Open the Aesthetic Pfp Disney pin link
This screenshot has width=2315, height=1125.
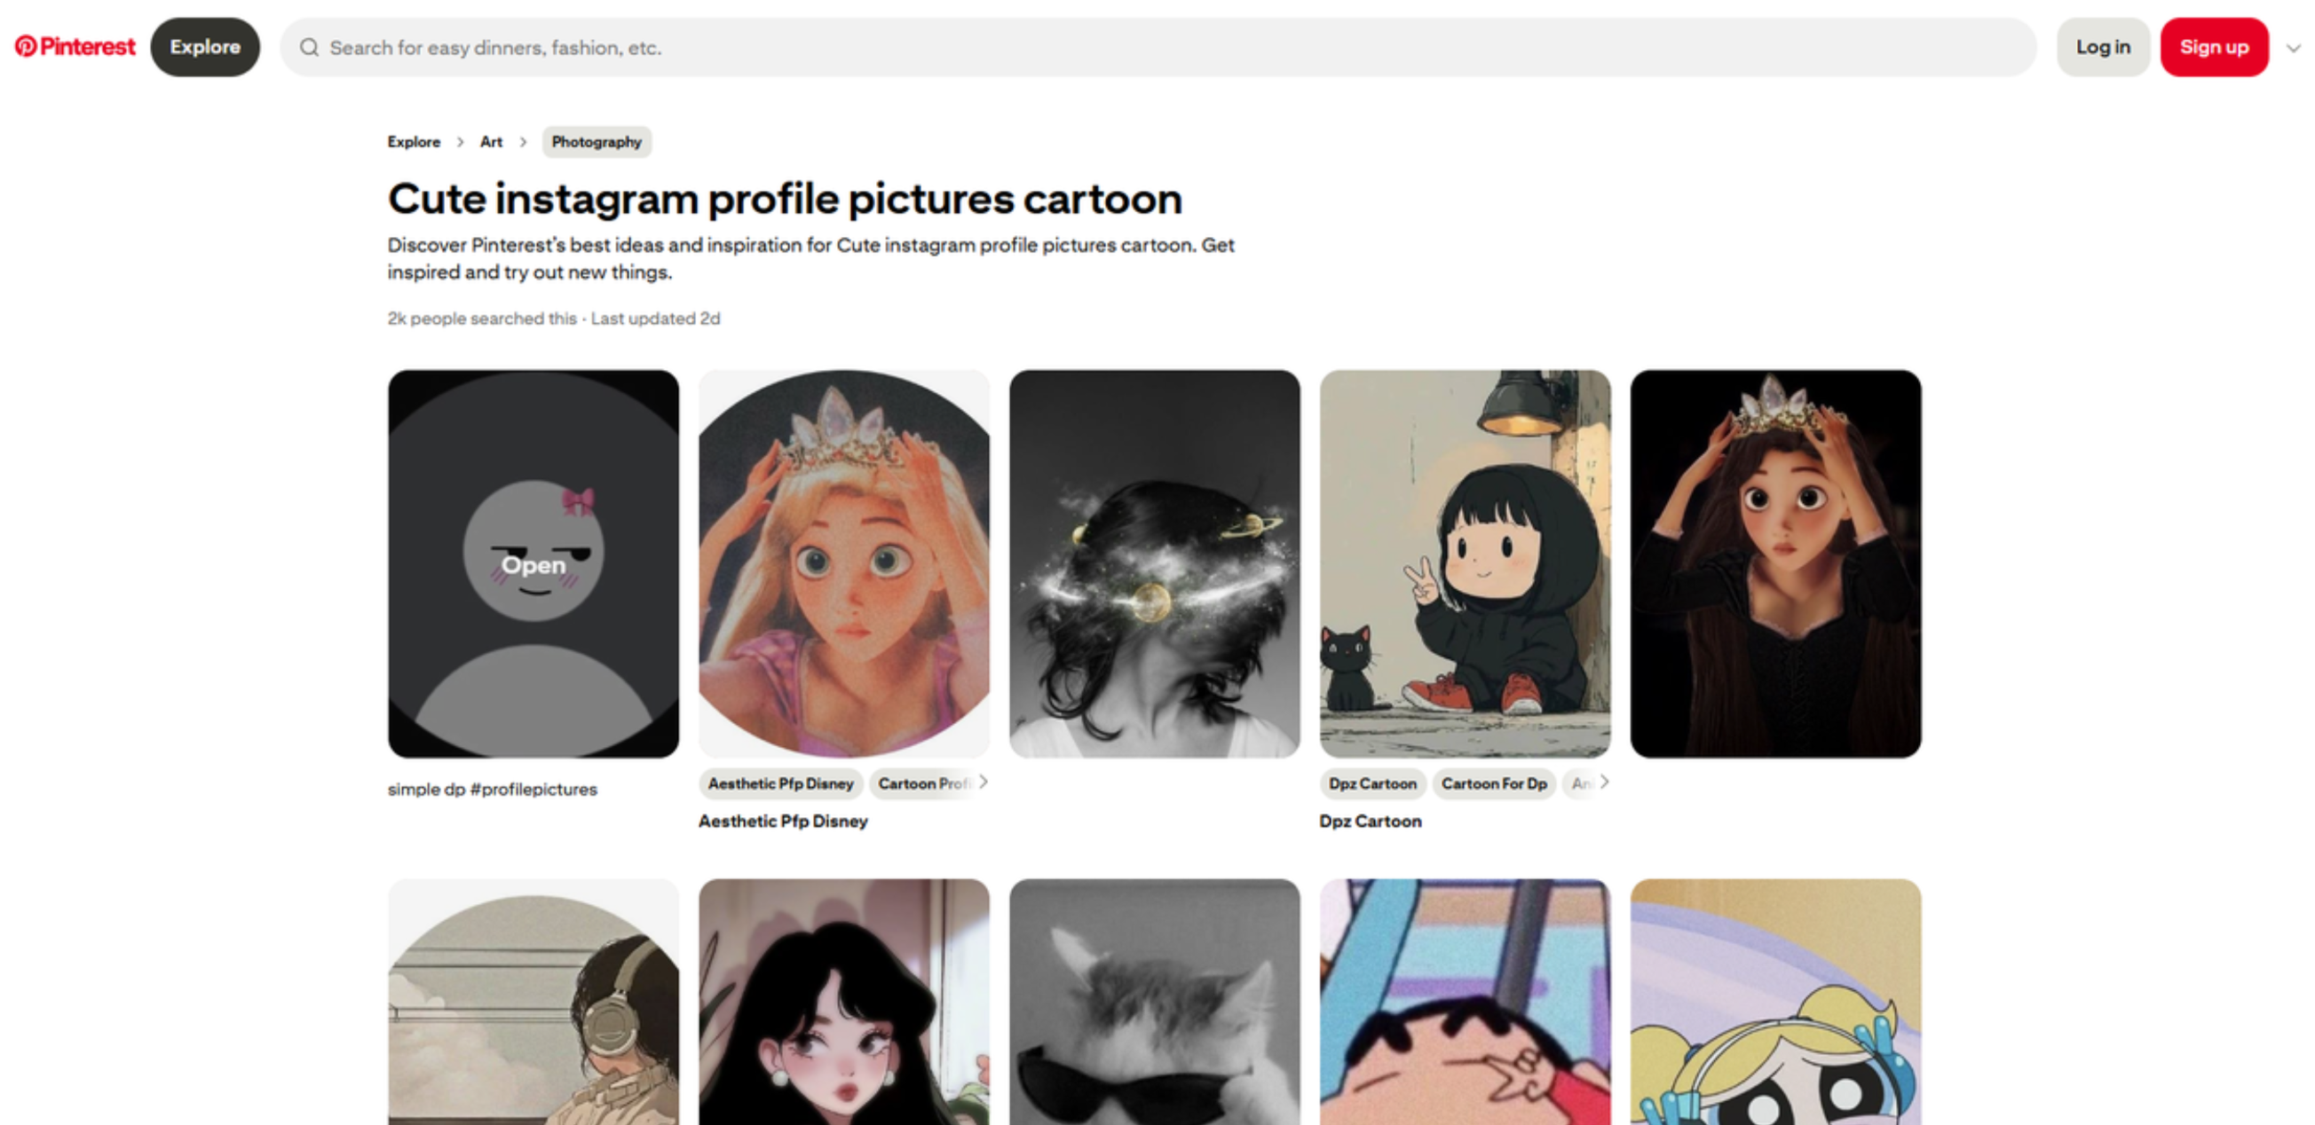(x=783, y=821)
